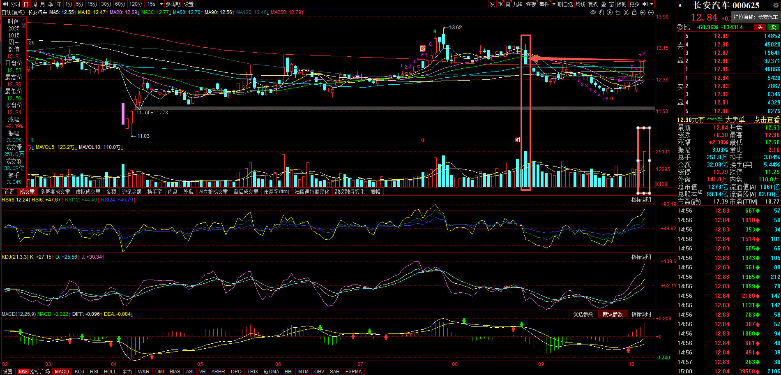
Task: Expand the 事件 events dropdown arrow
Action: pyautogui.click(x=554, y=4)
